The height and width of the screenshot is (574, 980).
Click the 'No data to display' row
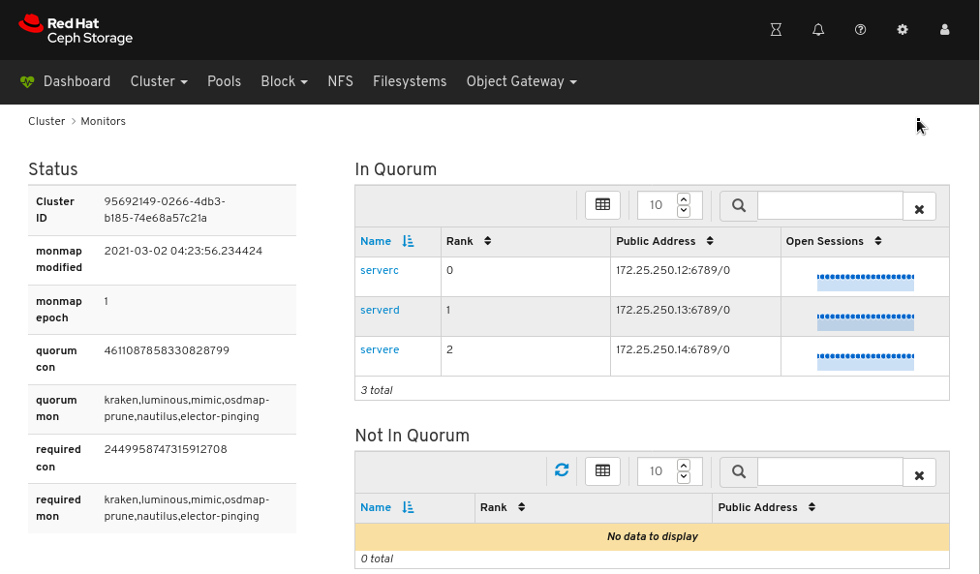point(653,536)
